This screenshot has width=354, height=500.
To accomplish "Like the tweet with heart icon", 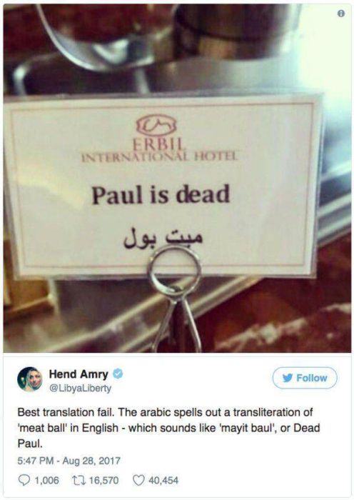I will (x=138, y=480).
